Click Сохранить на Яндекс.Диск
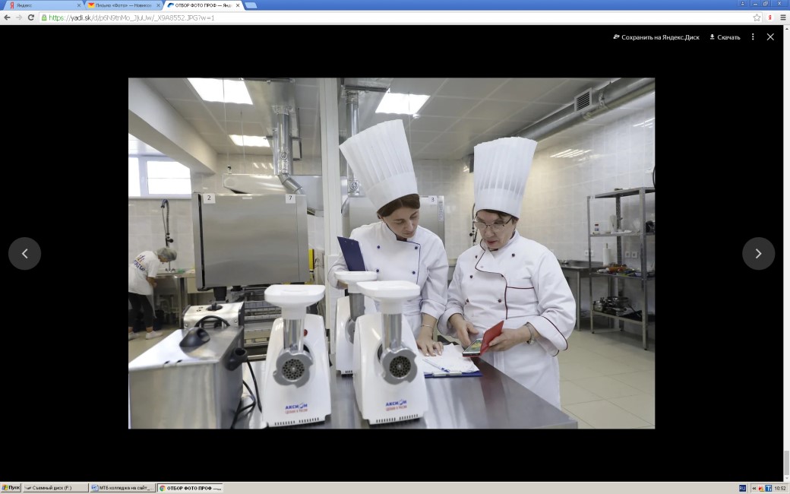790x494 pixels. [656, 37]
